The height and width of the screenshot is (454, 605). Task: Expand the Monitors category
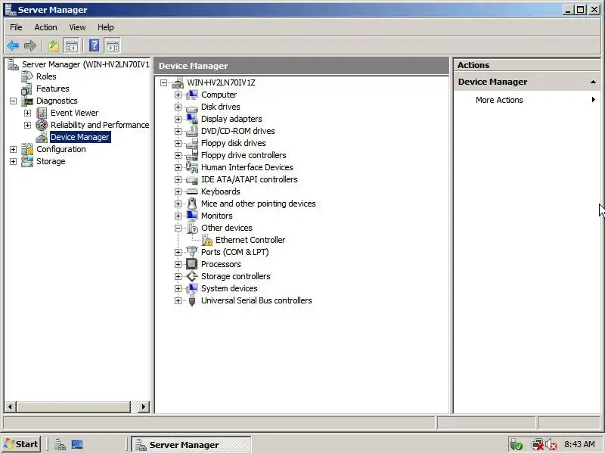178,216
